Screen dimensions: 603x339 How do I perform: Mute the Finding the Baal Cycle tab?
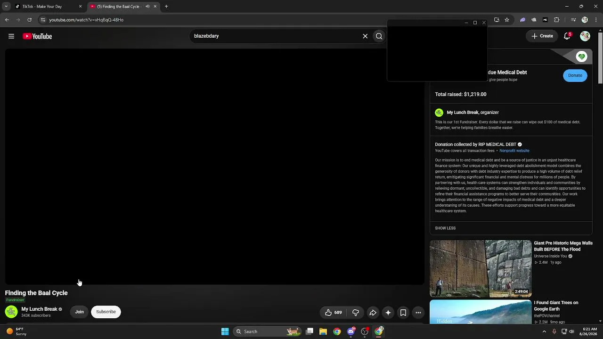coord(147,7)
